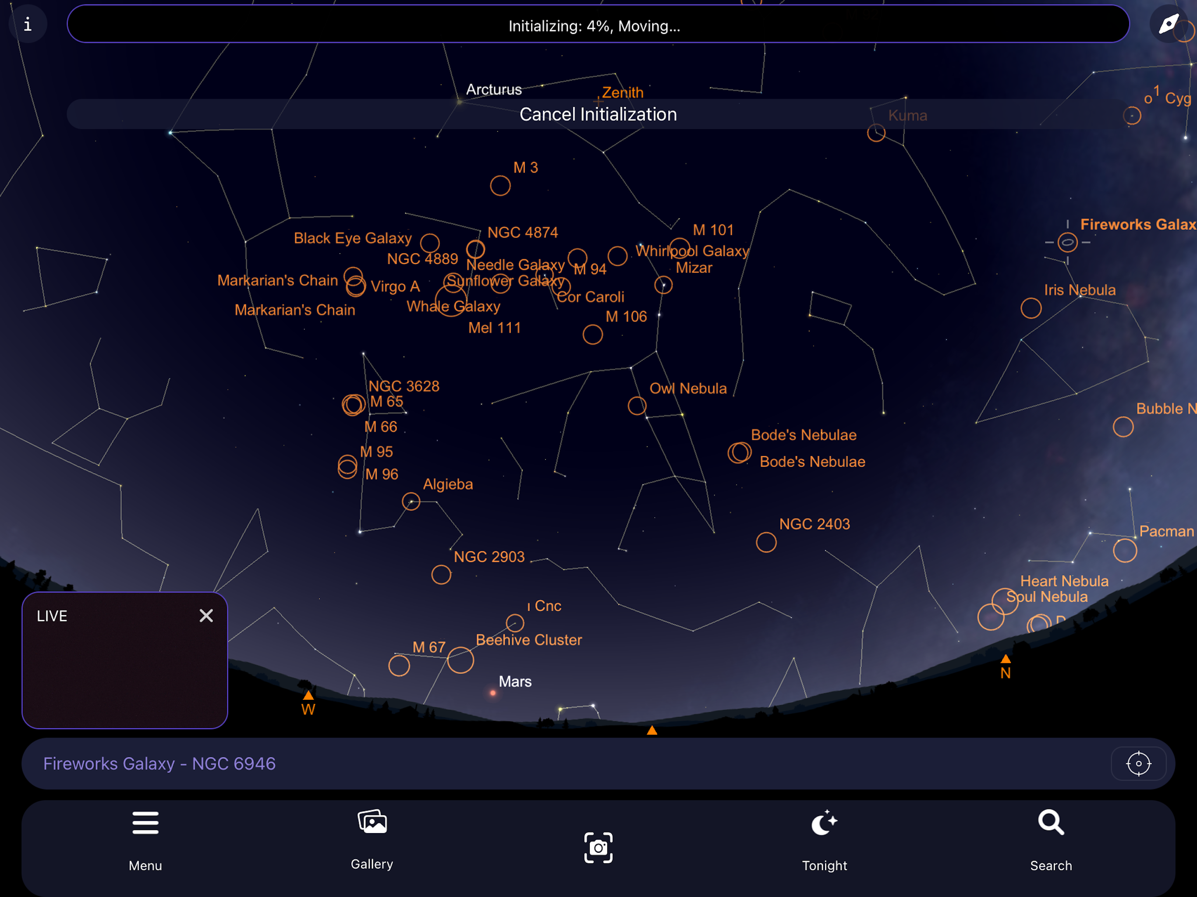Tap the Bode's Nebulae upper label
Image resolution: width=1197 pixels, height=897 pixels.
point(804,435)
